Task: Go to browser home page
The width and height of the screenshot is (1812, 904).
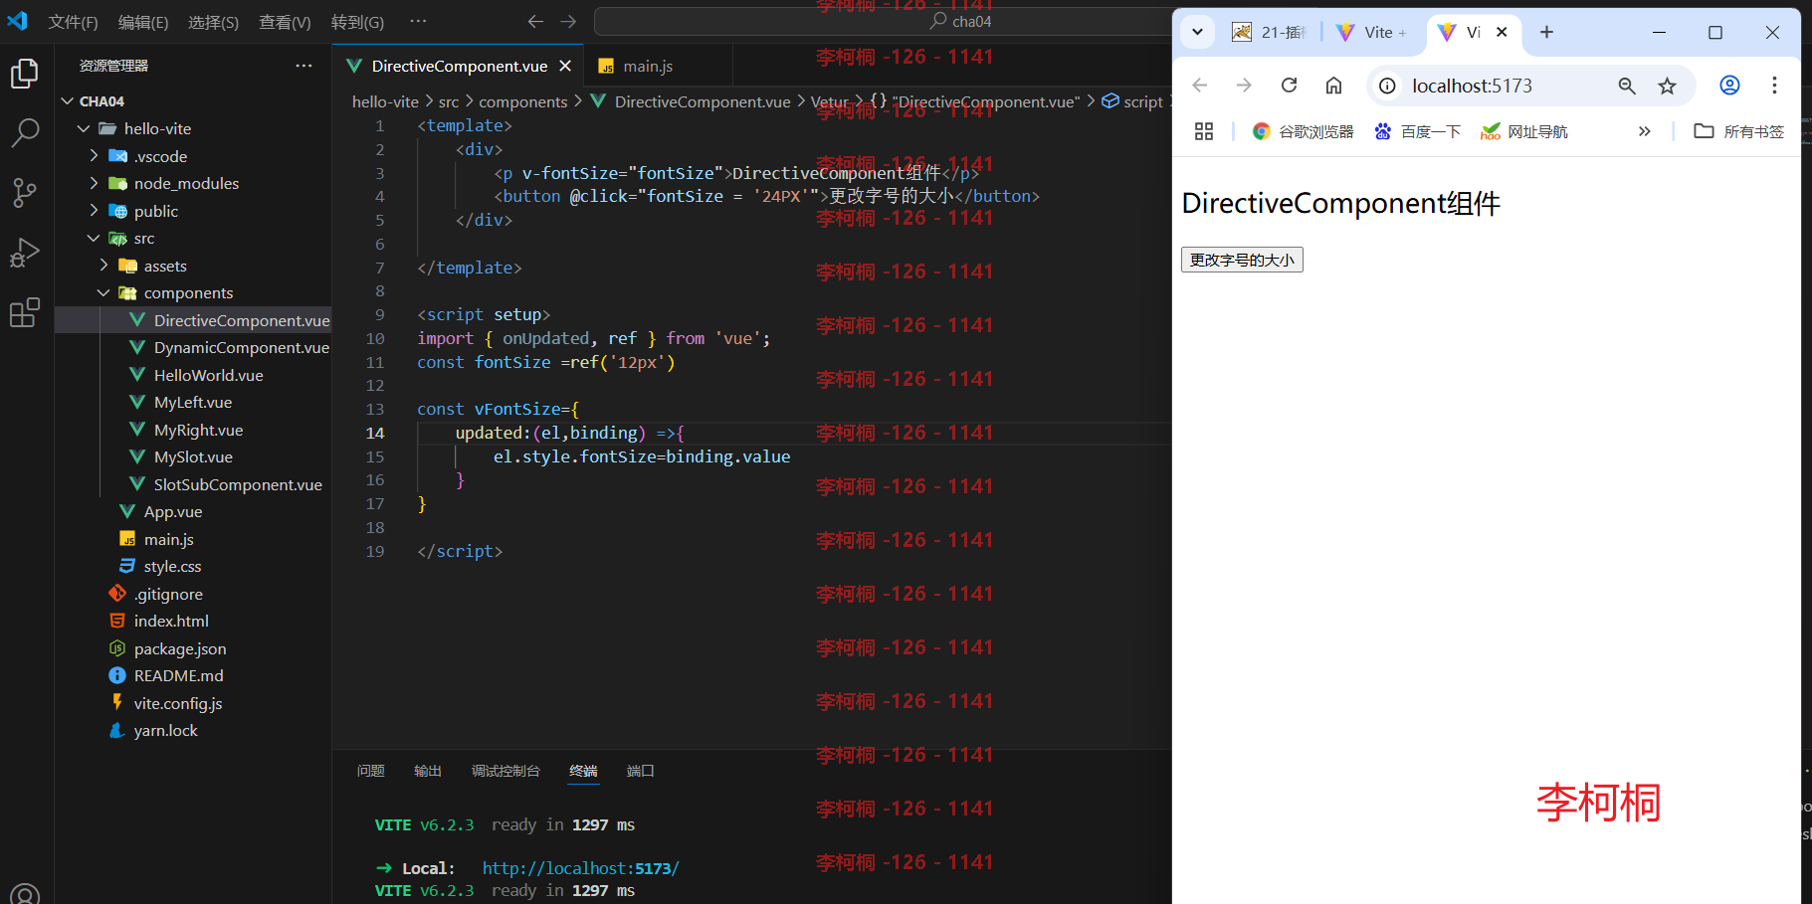Action: click(1333, 86)
